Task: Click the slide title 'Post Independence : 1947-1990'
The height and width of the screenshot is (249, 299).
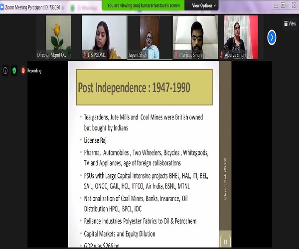Action: tap(134, 88)
